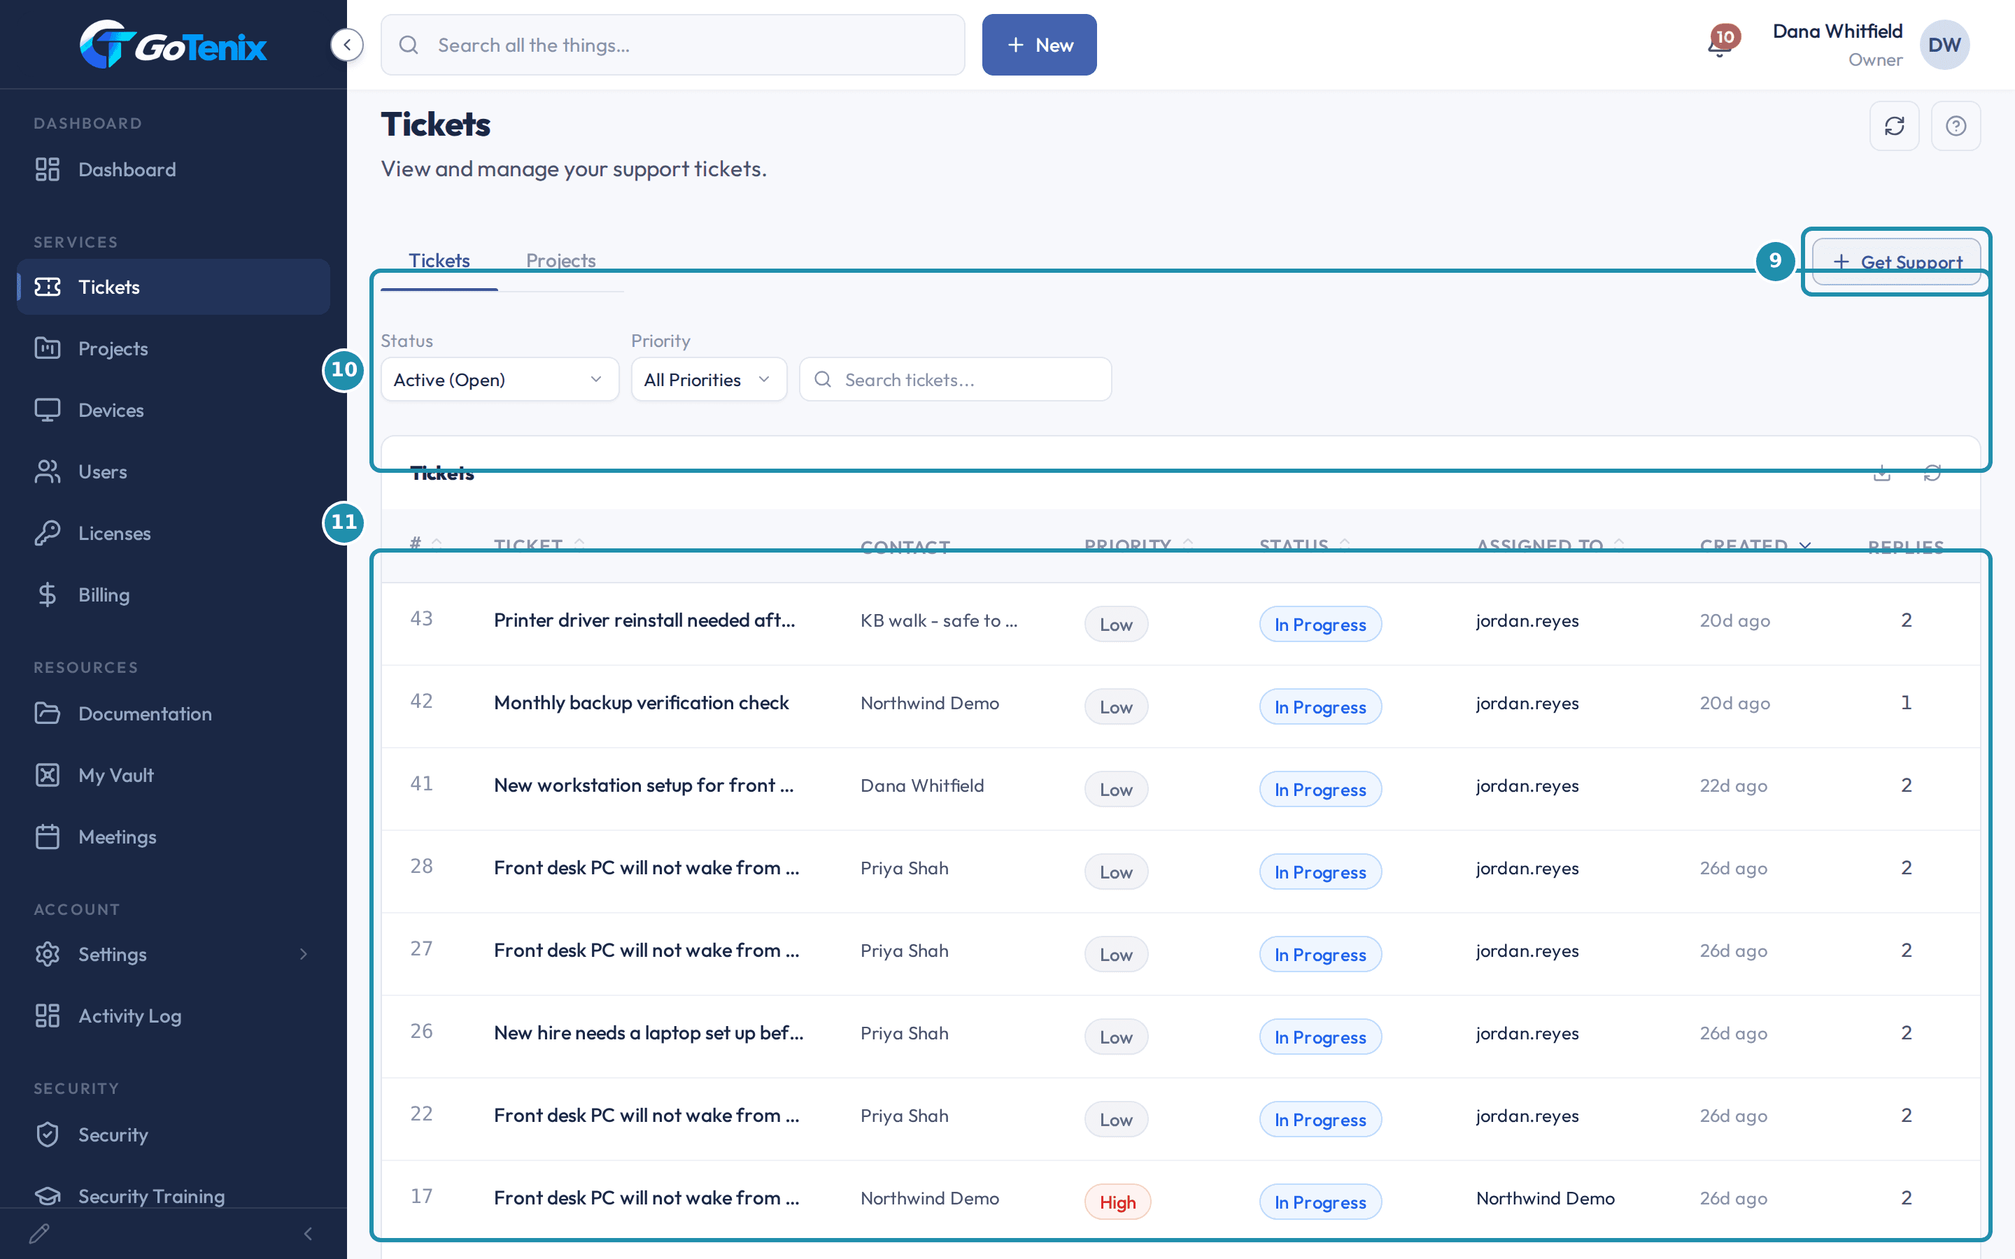Click the Get Support button
The height and width of the screenshot is (1259, 2015).
pos(1896,262)
